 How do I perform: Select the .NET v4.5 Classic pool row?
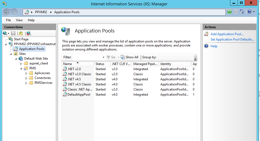[79, 84]
